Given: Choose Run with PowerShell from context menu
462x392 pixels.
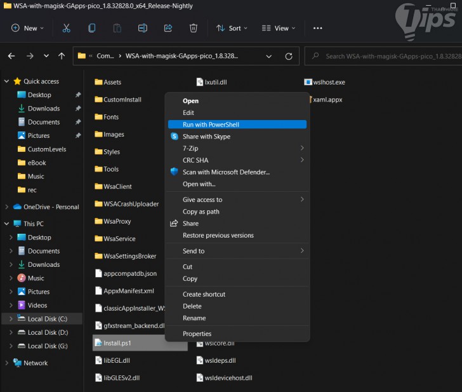Looking at the screenshot, I should [211, 125].
